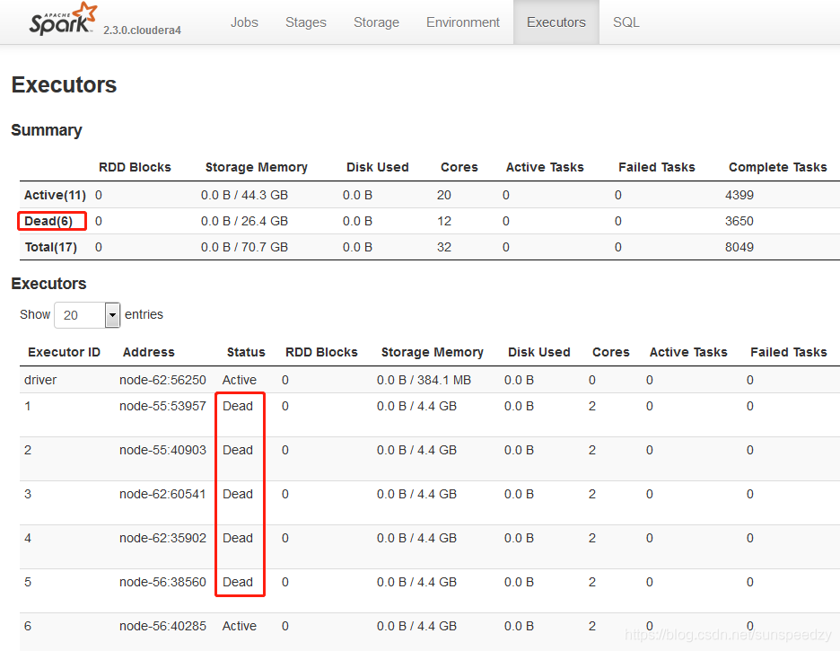Screen dimensions: 840x651
Task: Click Dead status of executor 1
Action: [x=237, y=406]
